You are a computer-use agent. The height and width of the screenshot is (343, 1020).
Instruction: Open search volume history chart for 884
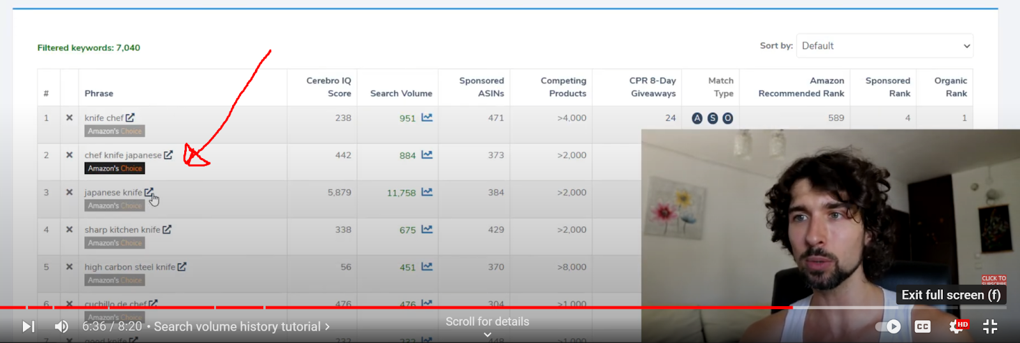pos(426,155)
